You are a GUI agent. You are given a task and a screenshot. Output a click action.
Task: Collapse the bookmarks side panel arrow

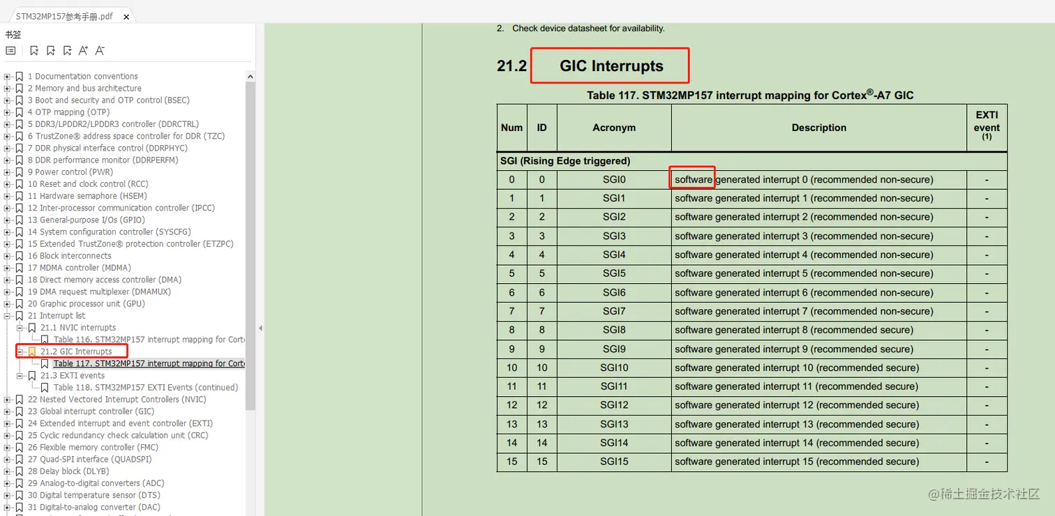[x=260, y=328]
